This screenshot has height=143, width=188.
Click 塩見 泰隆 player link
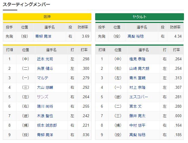pos(137,59)
